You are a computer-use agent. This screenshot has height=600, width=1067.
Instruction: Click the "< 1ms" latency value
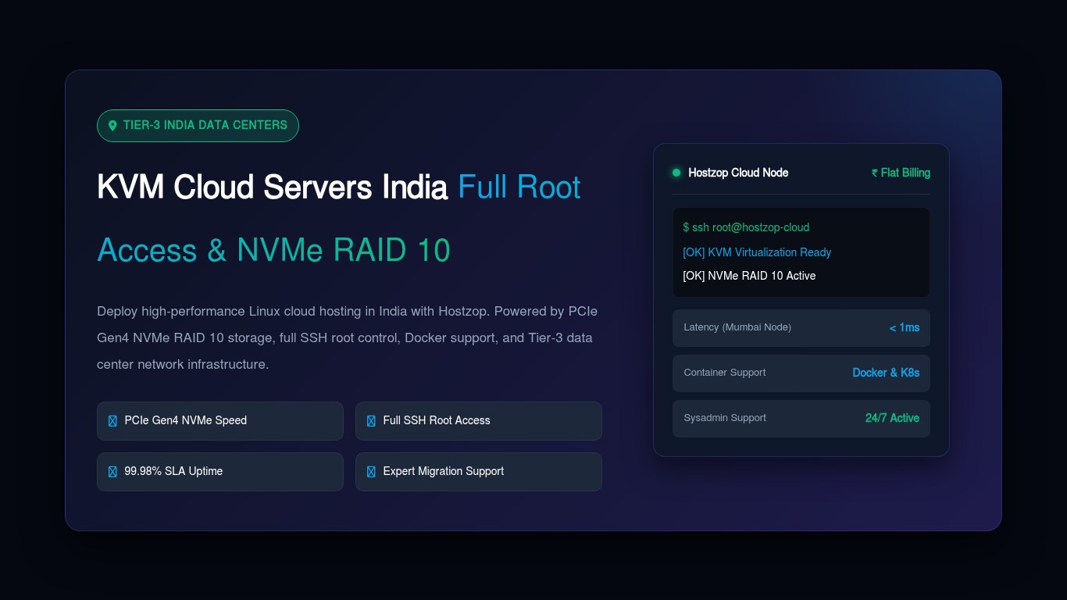[x=905, y=328]
